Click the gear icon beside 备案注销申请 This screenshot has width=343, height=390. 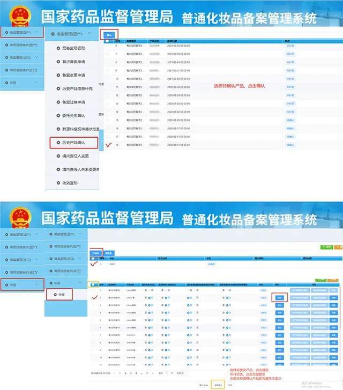click(58, 102)
